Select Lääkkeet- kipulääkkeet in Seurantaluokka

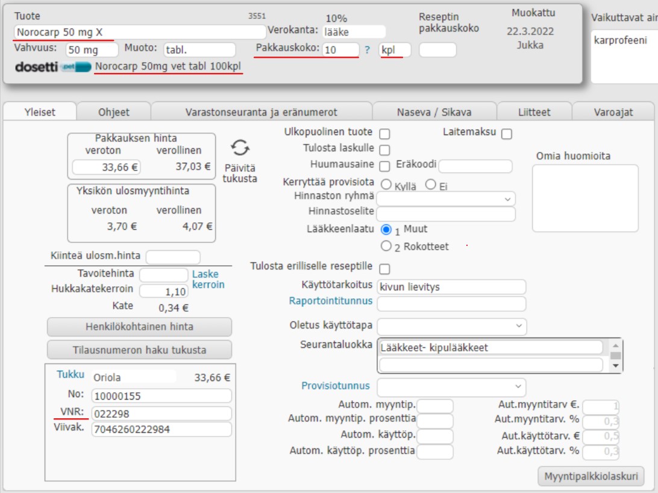click(492, 347)
